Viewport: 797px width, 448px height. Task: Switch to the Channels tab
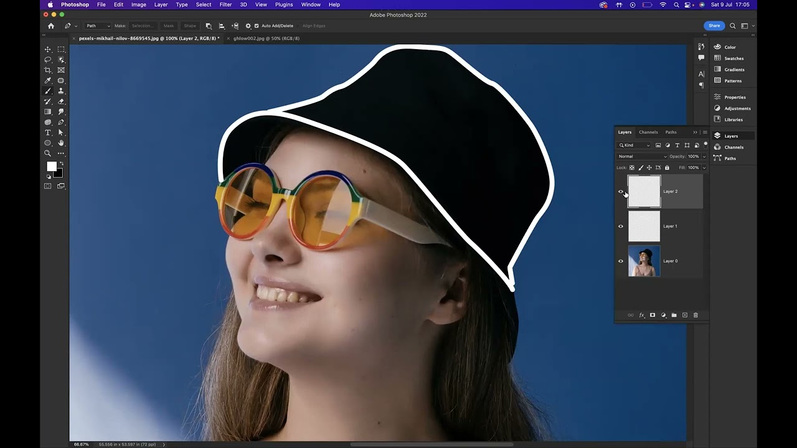pos(648,132)
